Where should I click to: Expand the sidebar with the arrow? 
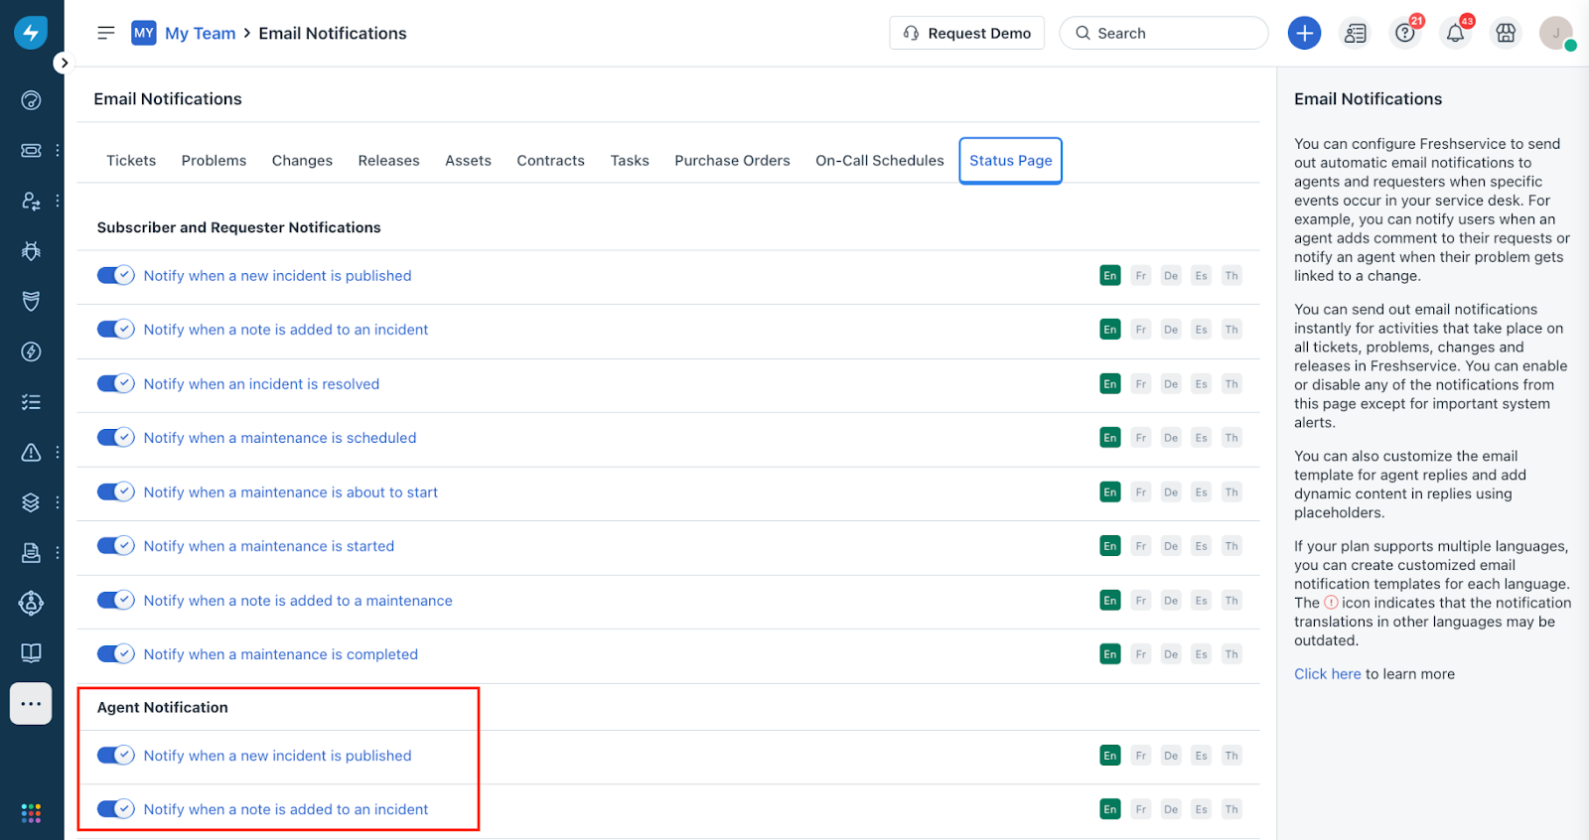(64, 63)
